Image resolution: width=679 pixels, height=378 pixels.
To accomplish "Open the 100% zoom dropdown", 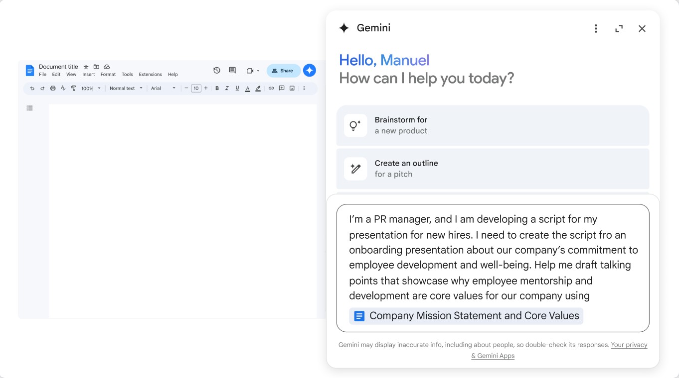I will point(91,89).
